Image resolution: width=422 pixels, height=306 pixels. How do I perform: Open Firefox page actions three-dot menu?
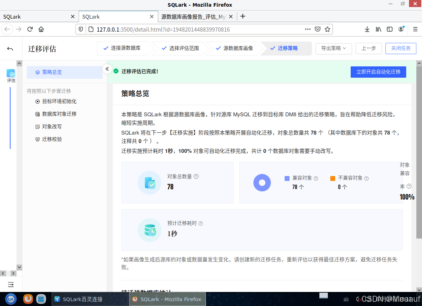click(308, 29)
